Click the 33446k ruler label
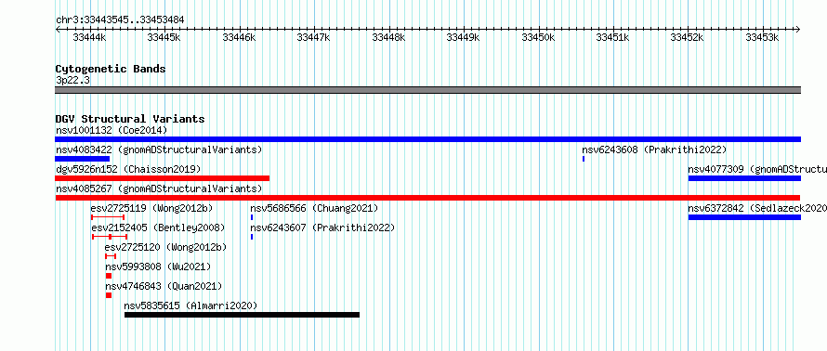The width and height of the screenshot is (827, 351). pos(240,37)
